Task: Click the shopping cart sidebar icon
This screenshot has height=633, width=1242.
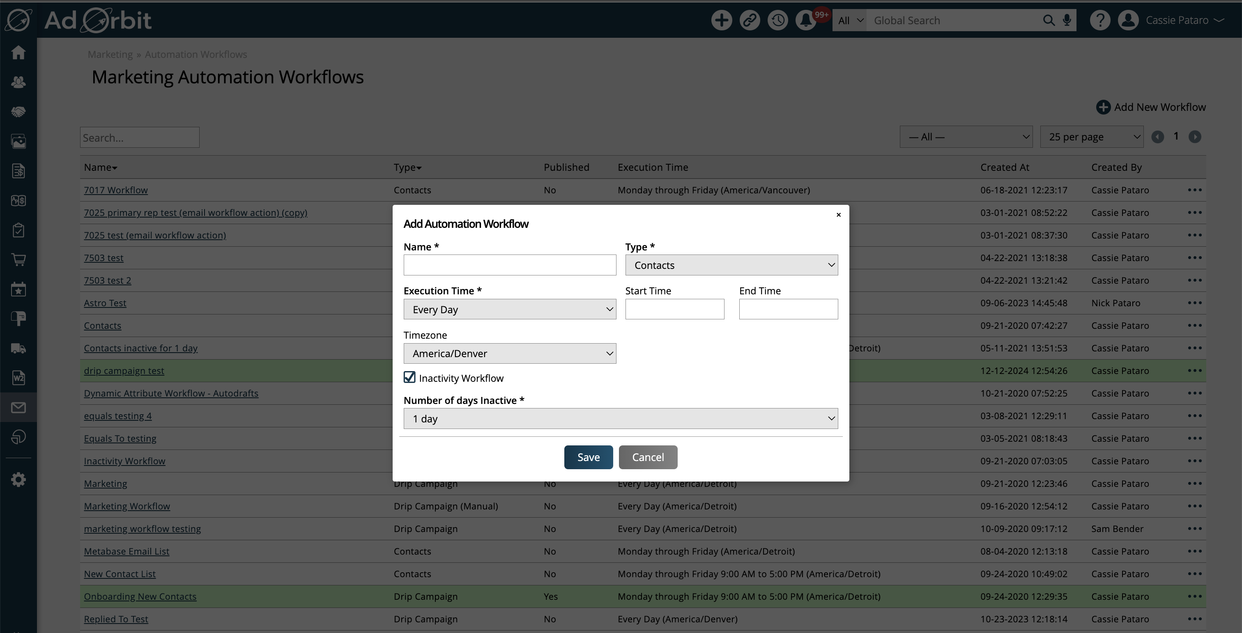Action: [x=18, y=260]
